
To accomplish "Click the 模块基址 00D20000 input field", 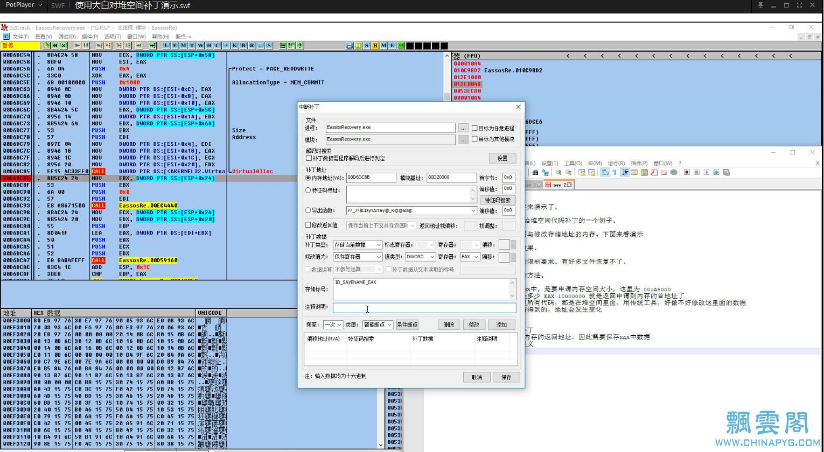I will point(451,178).
